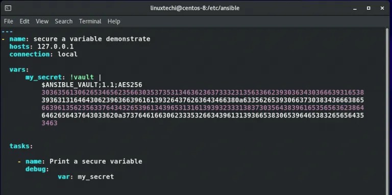Click the 'vars' keyword
The height and width of the screenshot is (195, 392).
pos(17,70)
